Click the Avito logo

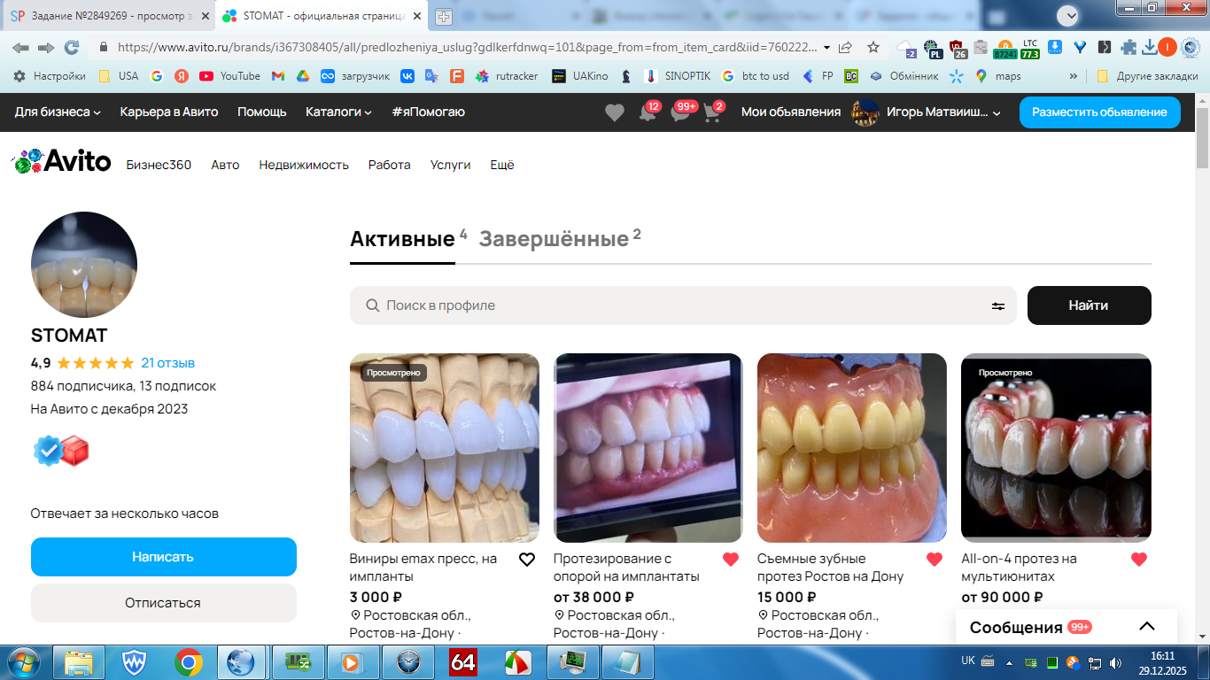click(x=61, y=161)
